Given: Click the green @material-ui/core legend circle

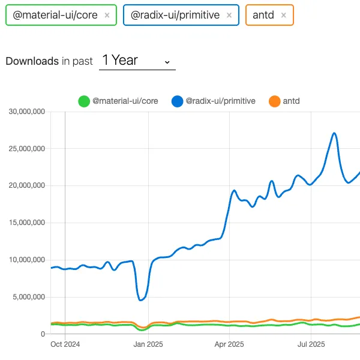Looking at the screenshot, I should pyautogui.click(x=84, y=101).
